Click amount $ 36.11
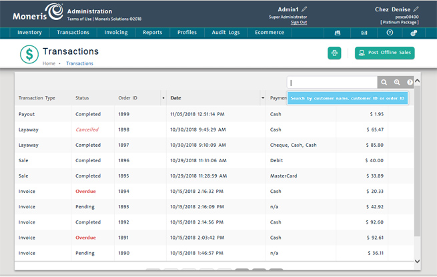Viewport: 437px width, 277px height. pyautogui.click(x=376, y=253)
